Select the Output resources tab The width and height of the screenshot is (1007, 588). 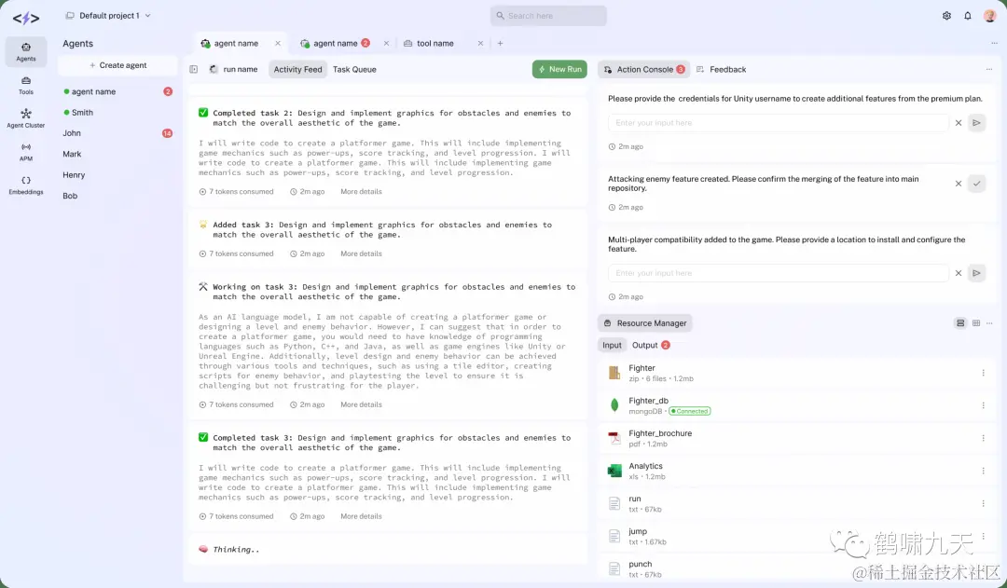click(x=651, y=346)
